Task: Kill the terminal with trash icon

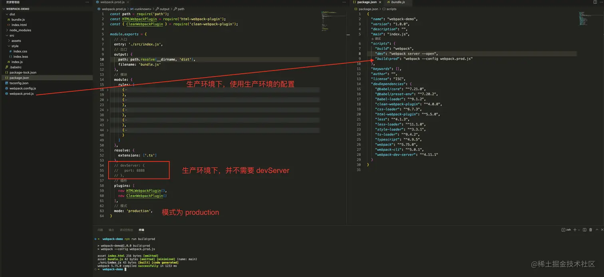Action: 591,230
